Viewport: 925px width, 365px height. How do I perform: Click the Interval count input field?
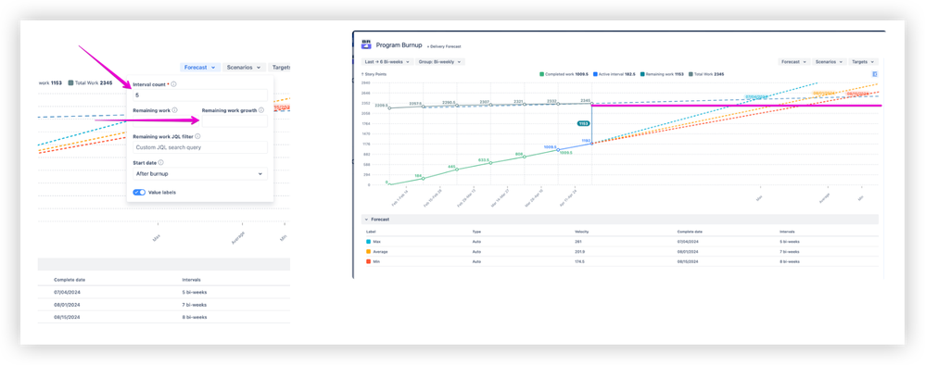click(200, 94)
